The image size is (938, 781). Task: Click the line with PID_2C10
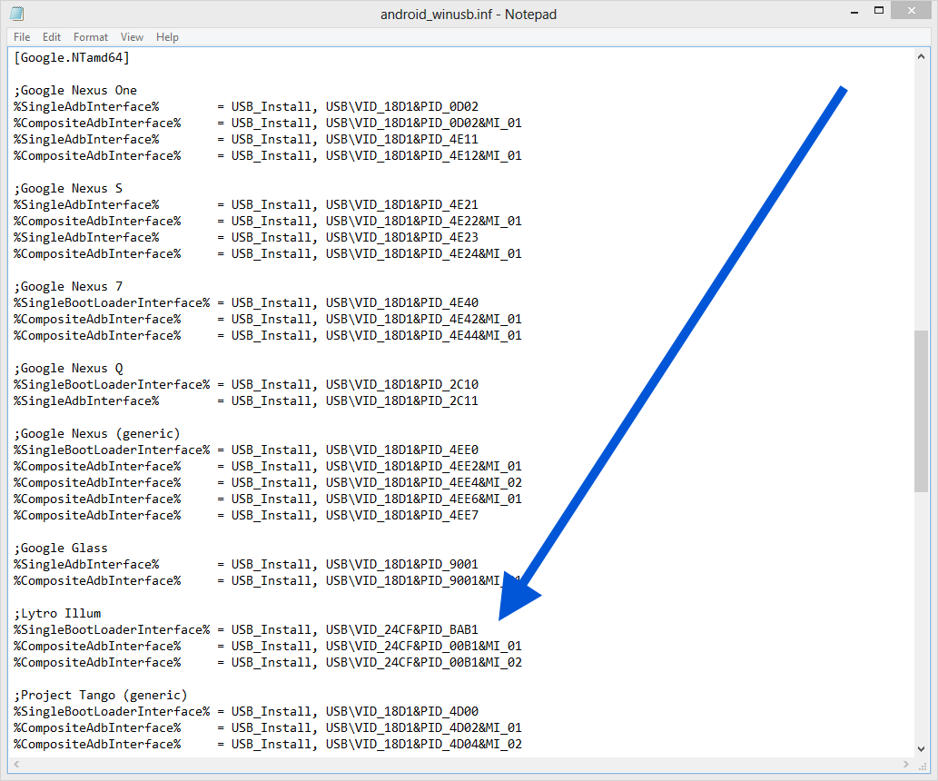tap(246, 384)
